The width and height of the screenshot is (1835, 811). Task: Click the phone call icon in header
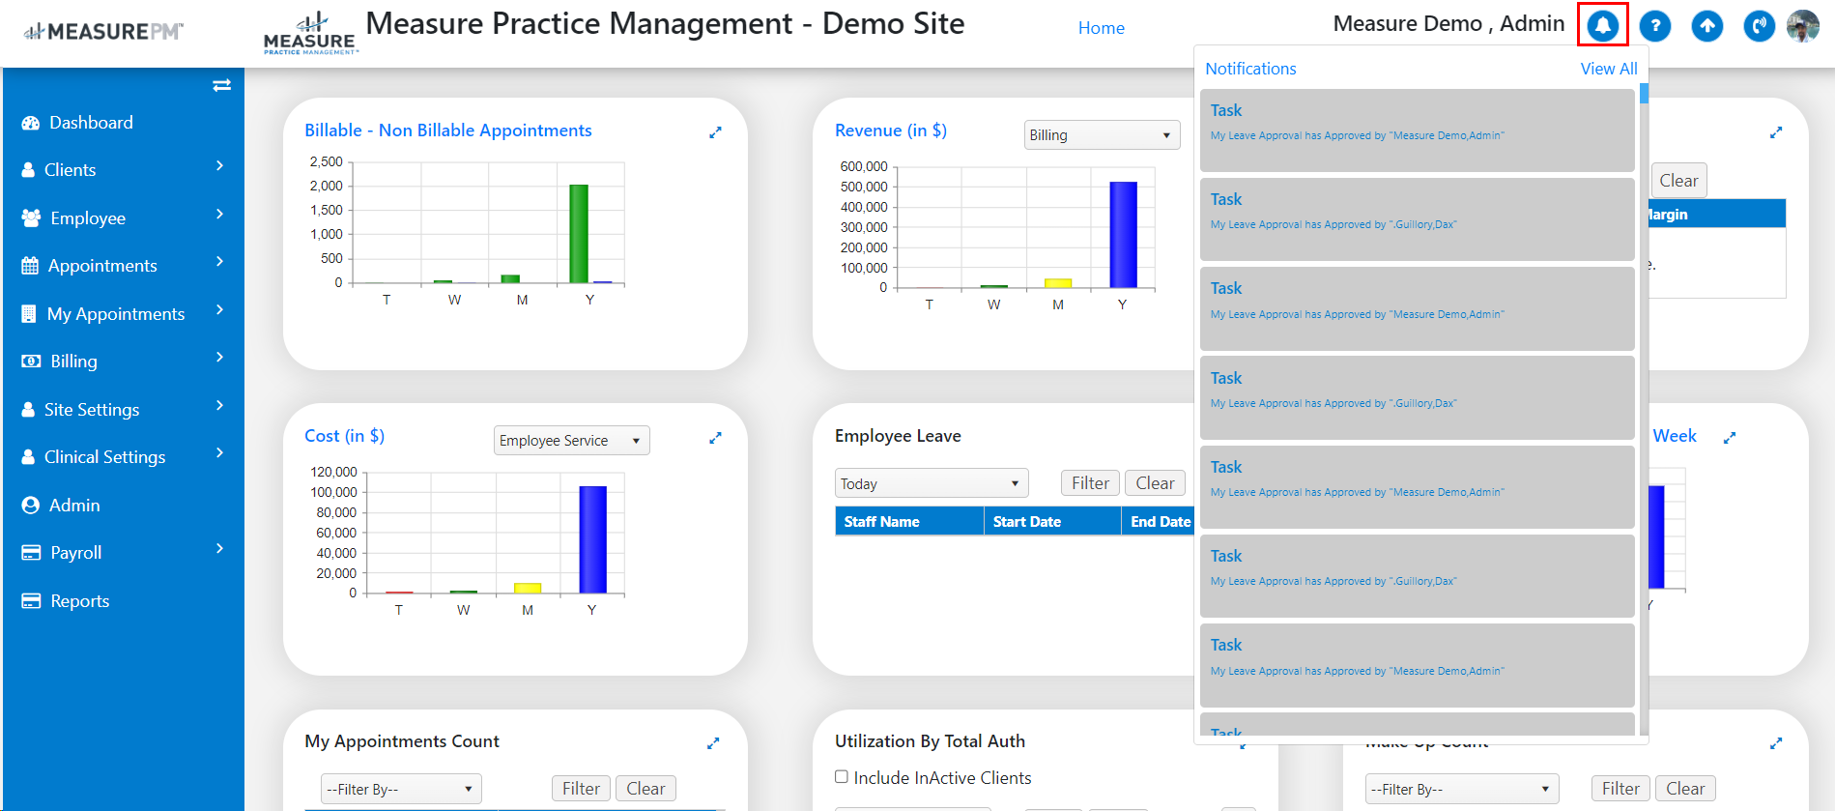pos(1759,26)
